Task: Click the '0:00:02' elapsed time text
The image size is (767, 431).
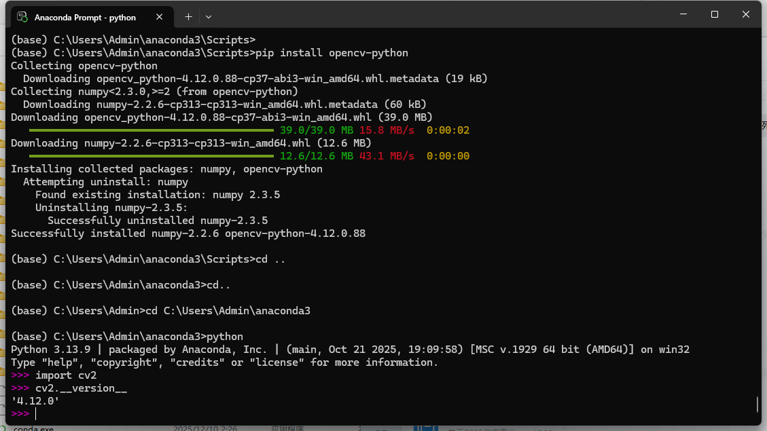Action: (x=448, y=130)
